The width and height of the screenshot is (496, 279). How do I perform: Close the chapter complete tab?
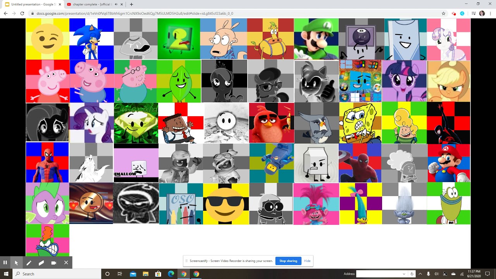click(x=122, y=4)
